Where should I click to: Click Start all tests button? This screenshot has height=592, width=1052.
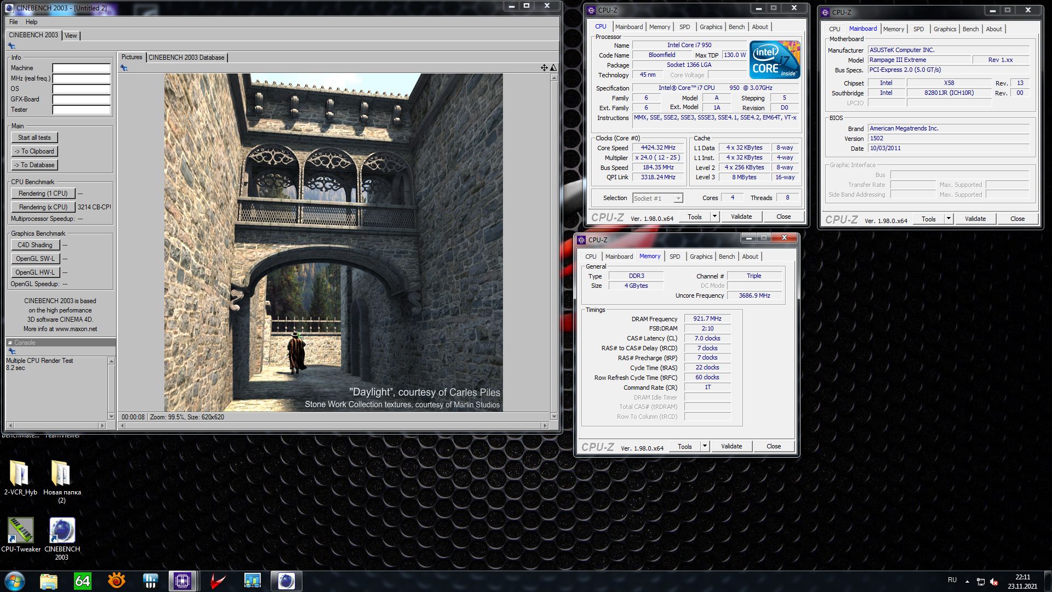pos(35,138)
